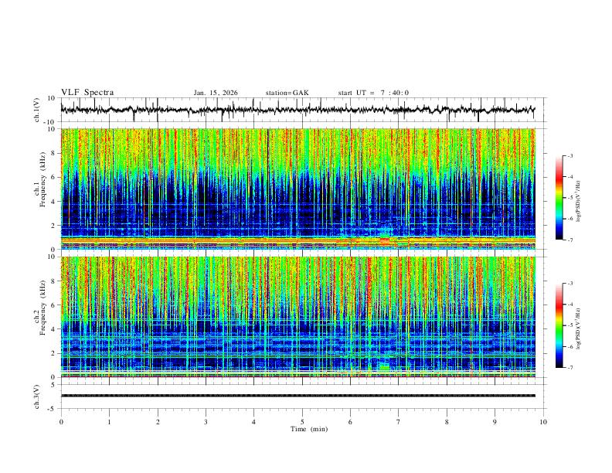Click the '-10' tick on the ch.1(V) axis
The width and height of the screenshot is (612, 473).
click(51, 122)
